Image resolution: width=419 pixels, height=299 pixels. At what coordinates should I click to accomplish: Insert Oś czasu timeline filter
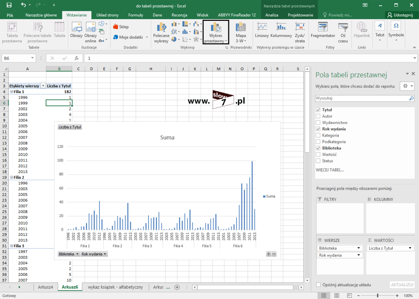tap(343, 32)
